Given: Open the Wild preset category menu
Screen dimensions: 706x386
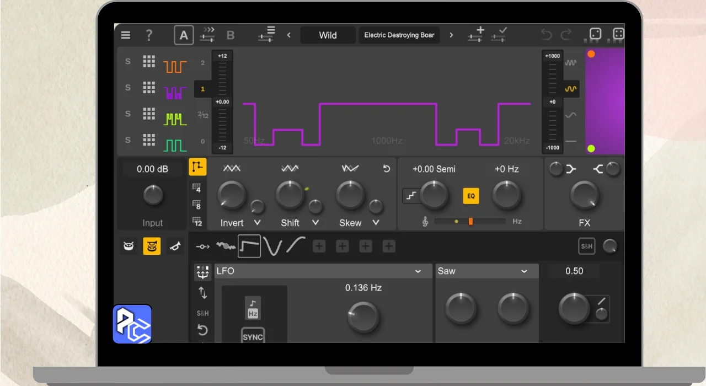Looking at the screenshot, I should point(328,35).
